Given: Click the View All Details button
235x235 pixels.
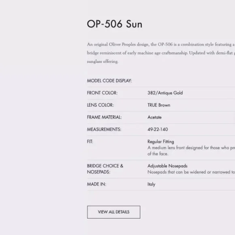Looking at the screenshot, I should (x=113, y=212).
